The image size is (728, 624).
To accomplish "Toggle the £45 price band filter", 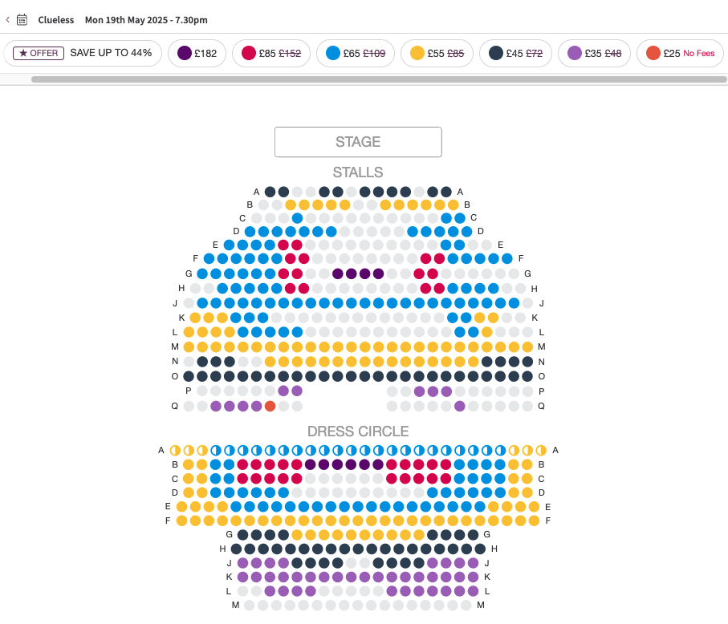I will (x=515, y=54).
